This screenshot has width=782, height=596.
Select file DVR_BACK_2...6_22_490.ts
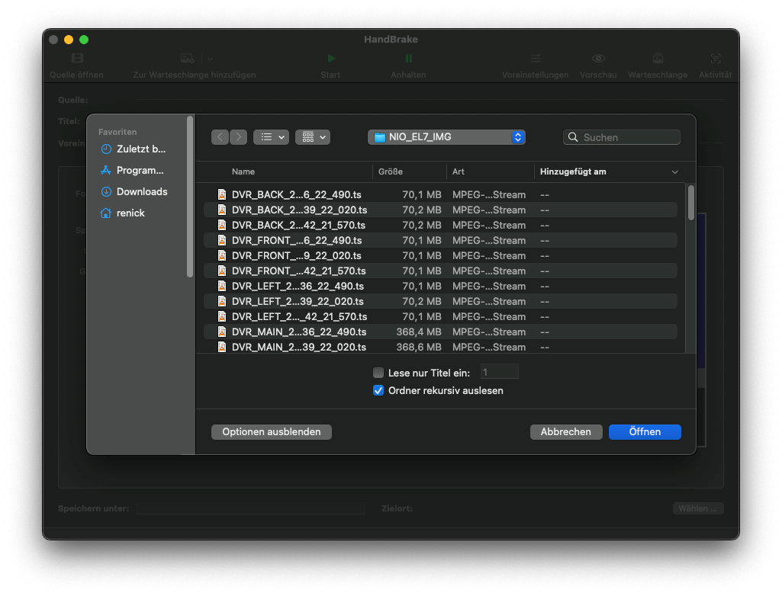tap(440, 195)
